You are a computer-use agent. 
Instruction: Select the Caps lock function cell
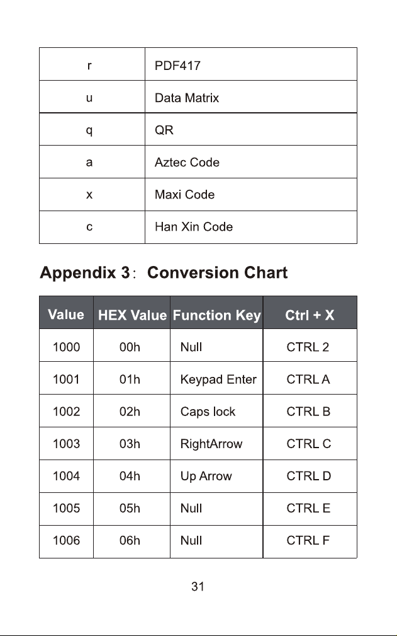216,410
